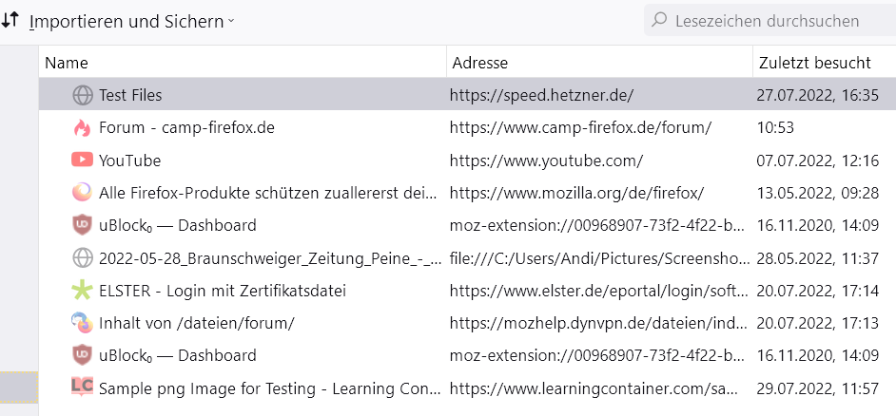Open the Importieren und Sichern dropdown
896x416 pixels.
coord(131,21)
